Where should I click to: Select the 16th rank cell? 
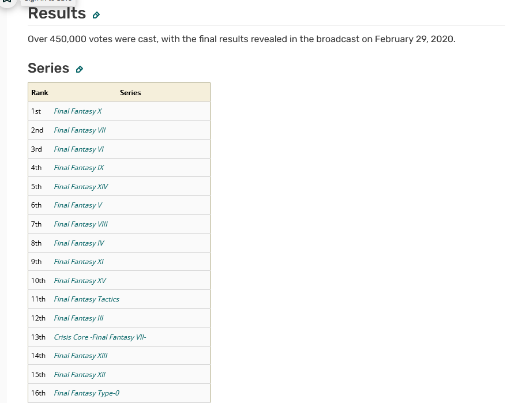38,393
